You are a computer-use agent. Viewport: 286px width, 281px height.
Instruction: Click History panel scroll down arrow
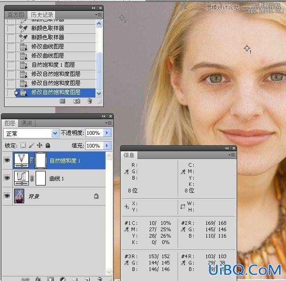[x=99, y=94]
